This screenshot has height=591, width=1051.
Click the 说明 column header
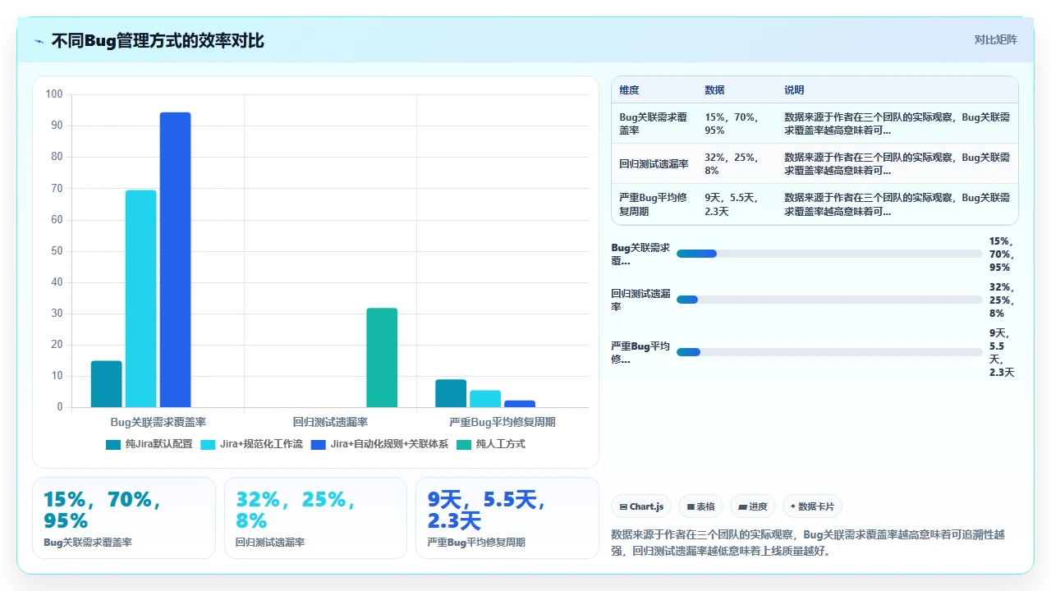pos(794,90)
